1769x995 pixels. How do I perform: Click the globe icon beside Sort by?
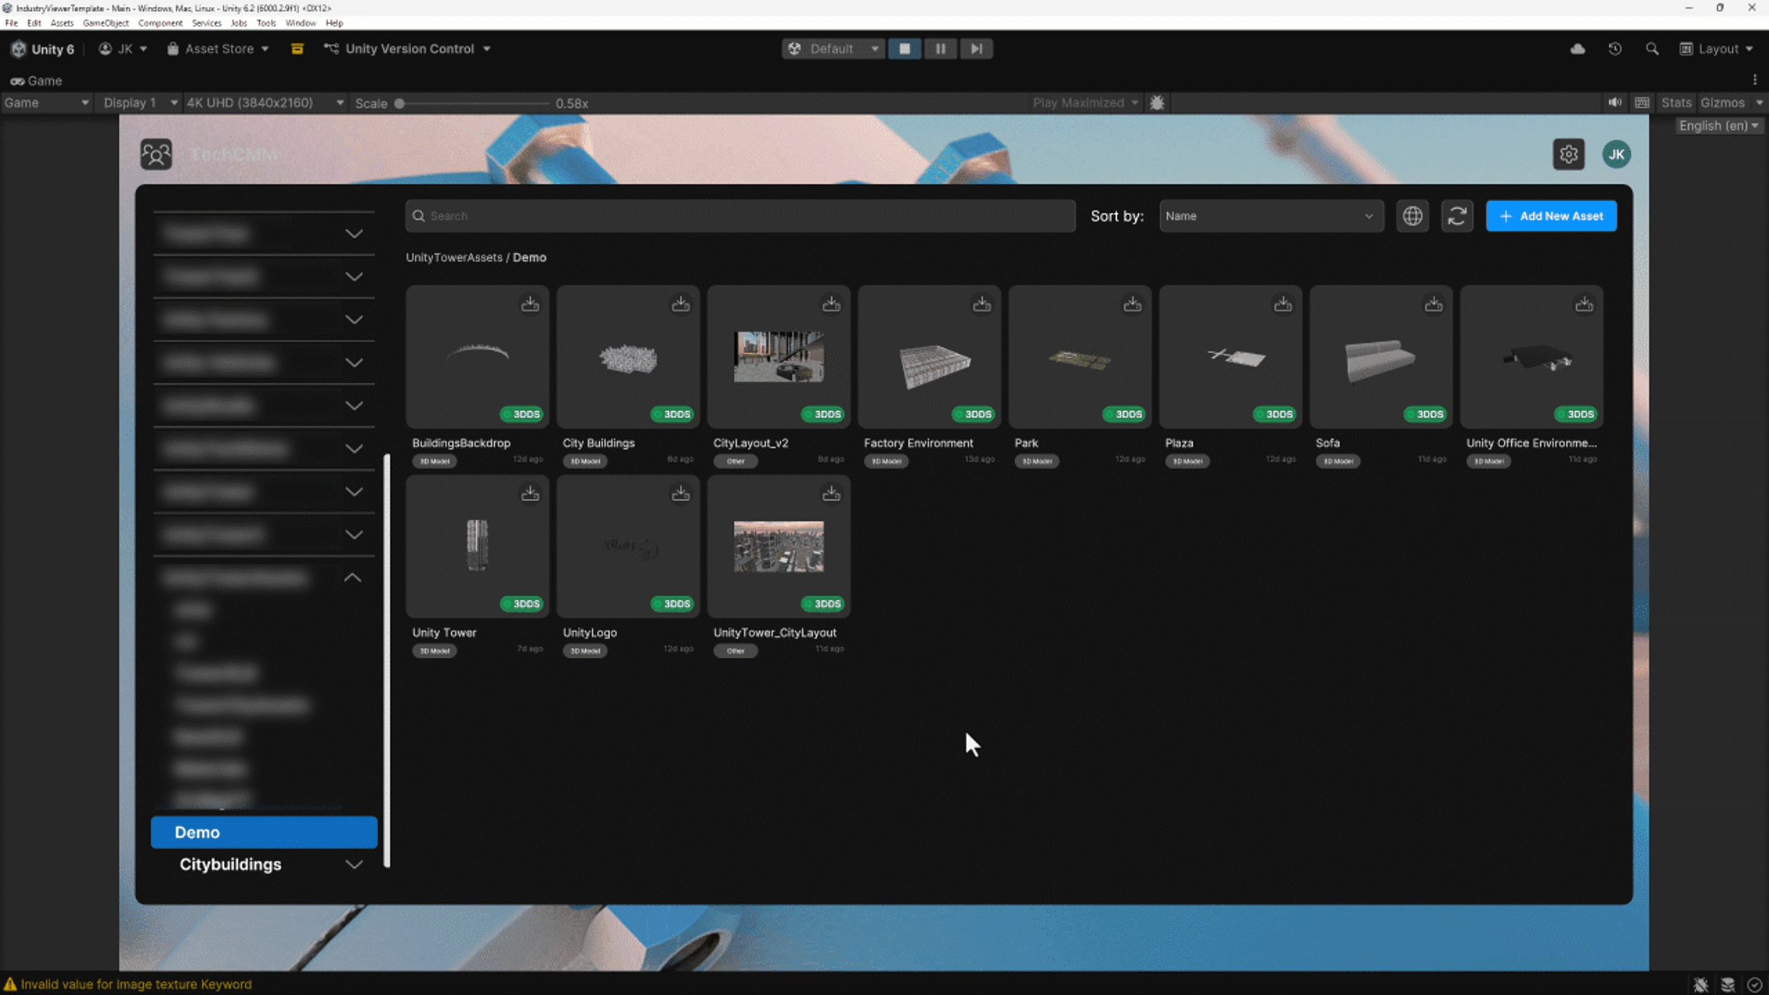point(1412,216)
